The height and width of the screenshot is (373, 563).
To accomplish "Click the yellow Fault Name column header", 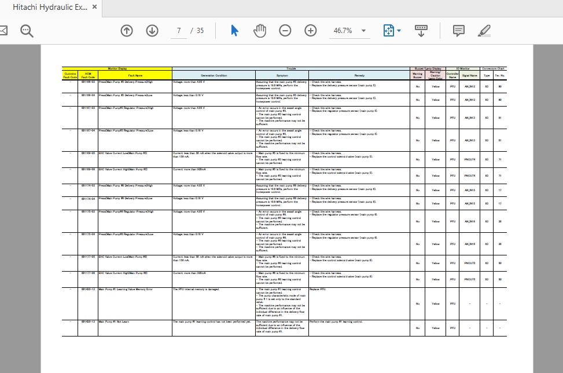I will [x=135, y=75].
